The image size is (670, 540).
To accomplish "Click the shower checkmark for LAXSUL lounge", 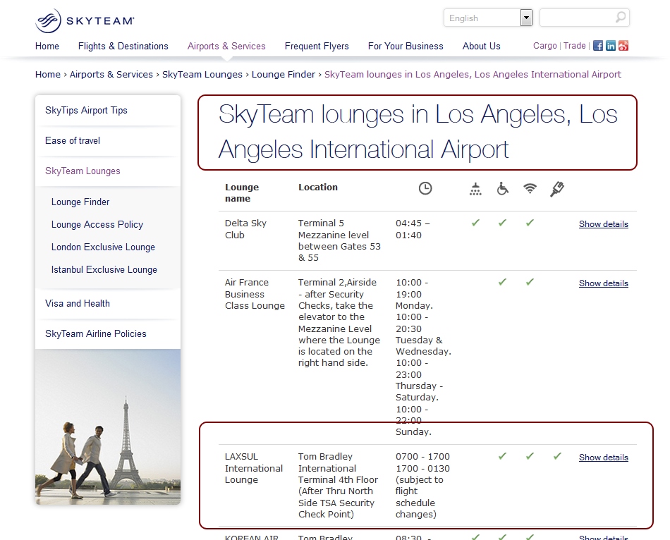I will point(502,457).
